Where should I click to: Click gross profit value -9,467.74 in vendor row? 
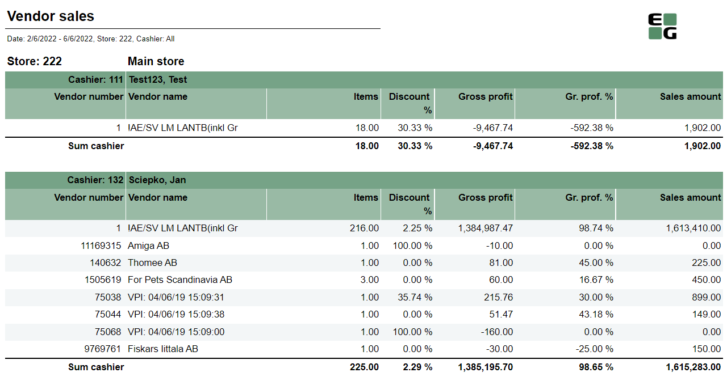[492, 128]
